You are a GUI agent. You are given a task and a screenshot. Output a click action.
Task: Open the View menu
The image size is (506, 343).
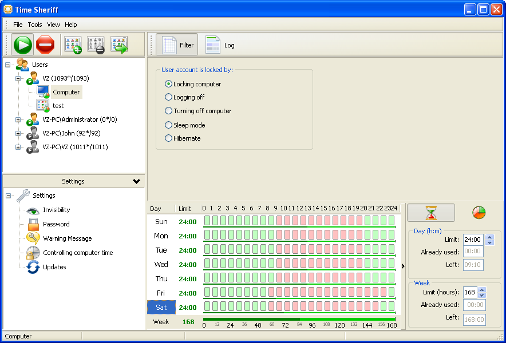click(x=53, y=25)
